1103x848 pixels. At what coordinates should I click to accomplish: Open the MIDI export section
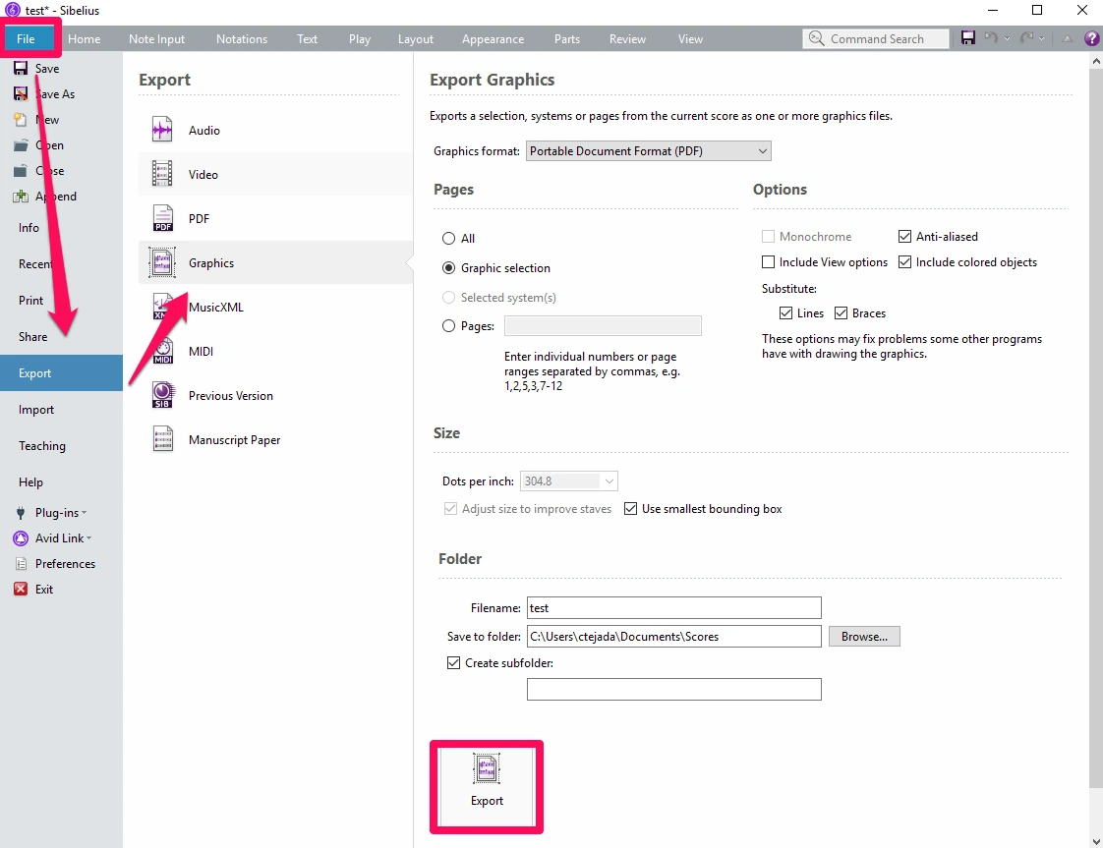coord(203,351)
